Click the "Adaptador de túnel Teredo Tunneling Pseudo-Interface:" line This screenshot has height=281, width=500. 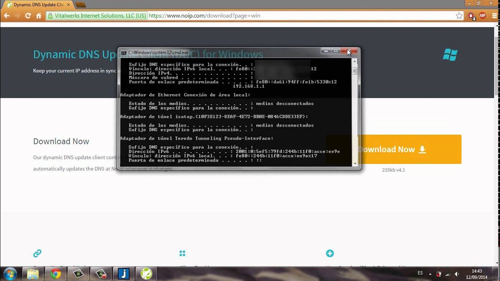[196, 138]
